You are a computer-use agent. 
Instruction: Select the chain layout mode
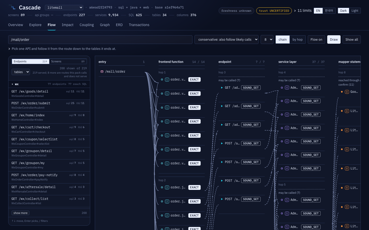pos(283,40)
